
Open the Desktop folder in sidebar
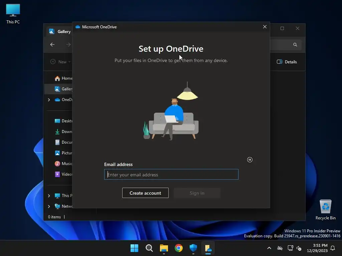[x=63, y=121]
